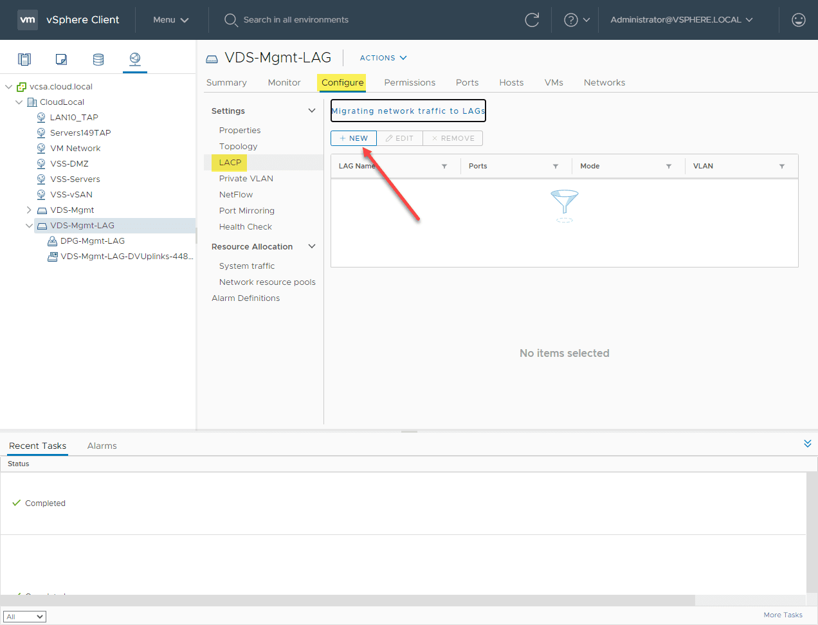Open Storage inventory view
The width and height of the screenshot is (818, 625).
pyautogui.click(x=98, y=59)
